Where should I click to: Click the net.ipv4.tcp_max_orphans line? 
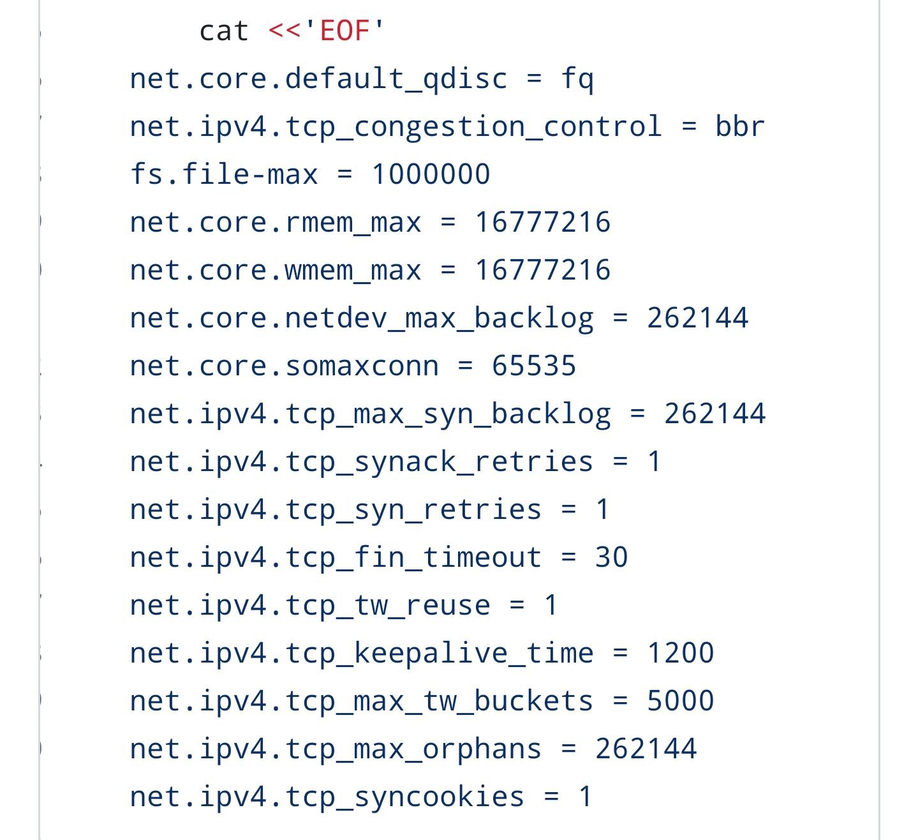[x=413, y=749]
